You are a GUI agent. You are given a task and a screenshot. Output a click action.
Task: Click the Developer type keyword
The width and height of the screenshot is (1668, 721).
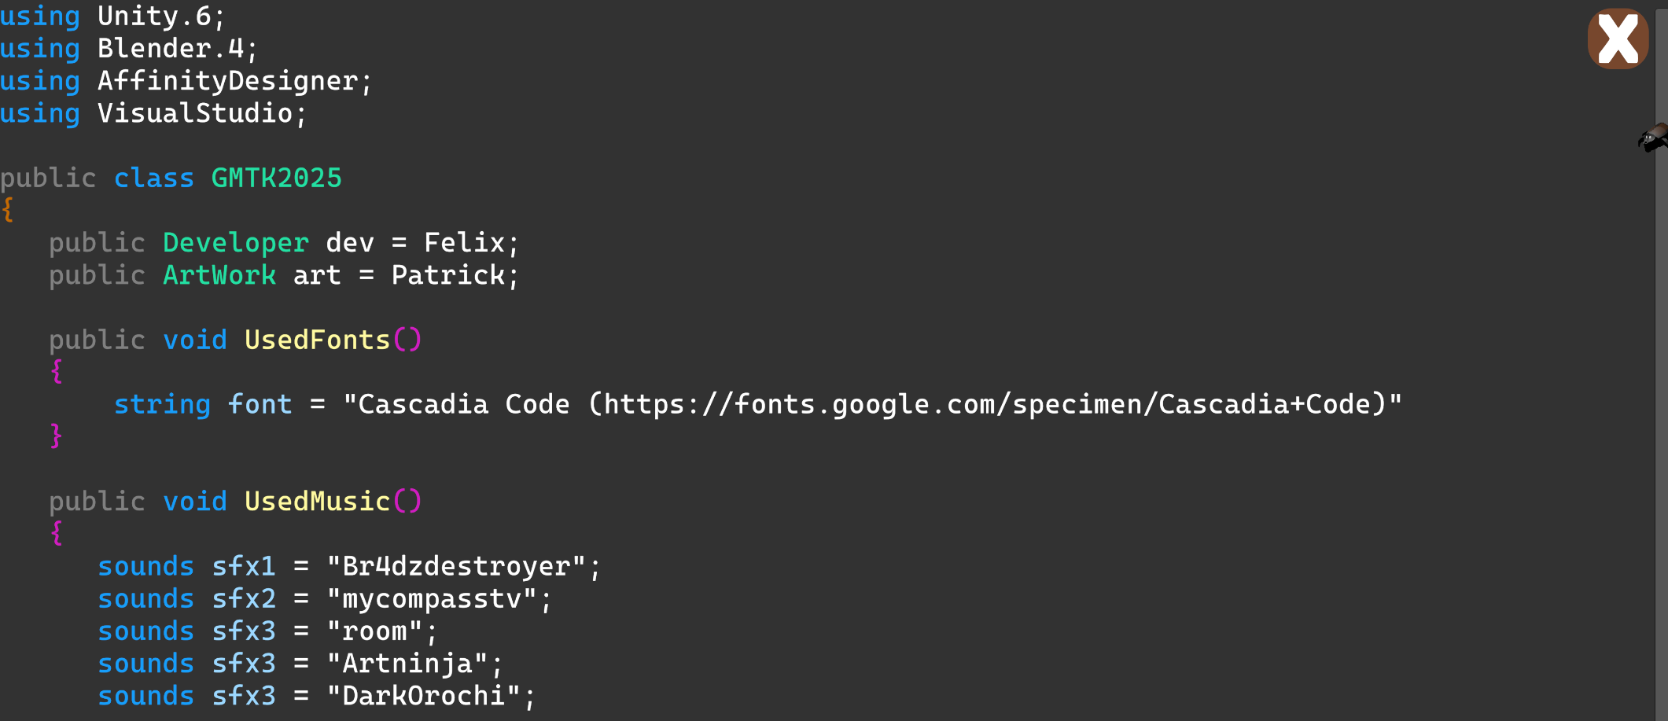point(235,243)
